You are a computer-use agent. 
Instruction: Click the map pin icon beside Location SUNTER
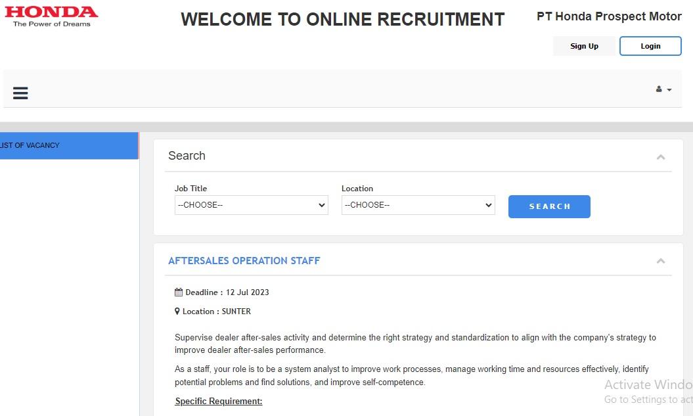177,312
